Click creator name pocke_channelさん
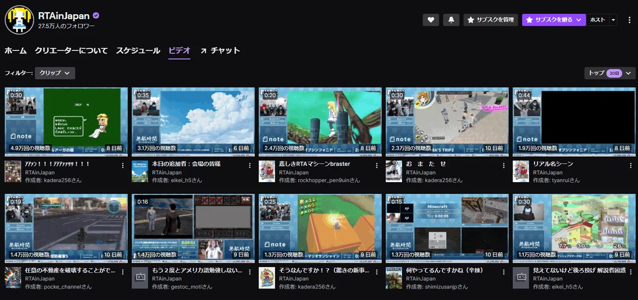Image resolution: width=638 pixels, height=300 pixels. point(68,287)
